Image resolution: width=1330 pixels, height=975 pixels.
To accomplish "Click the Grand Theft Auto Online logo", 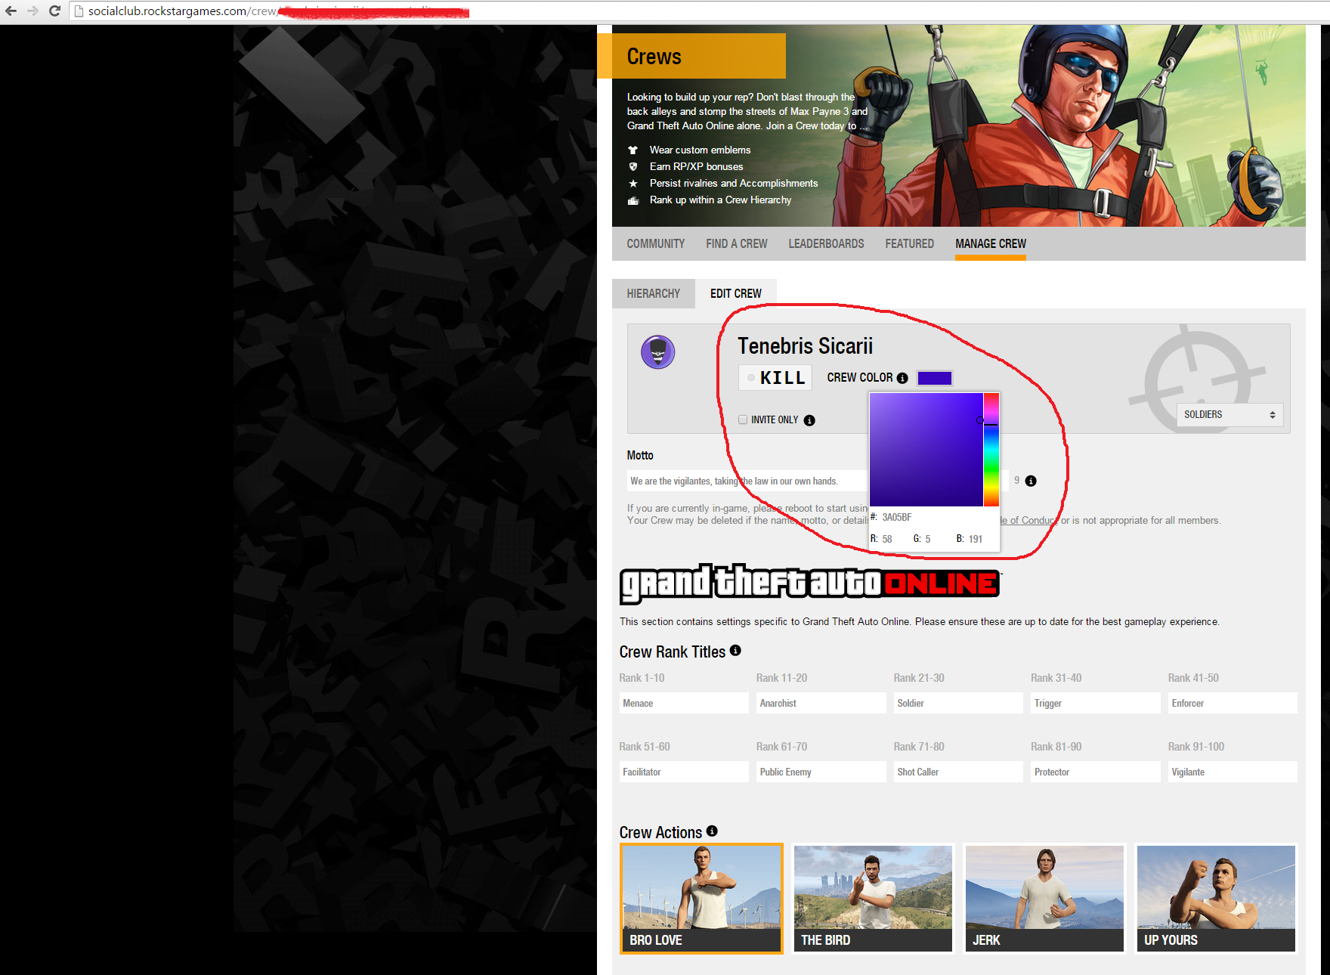I will click(809, 583).
